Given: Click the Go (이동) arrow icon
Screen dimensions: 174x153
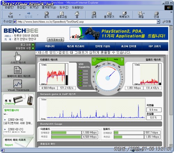Looking at the screenshot, I should [164, 22].
